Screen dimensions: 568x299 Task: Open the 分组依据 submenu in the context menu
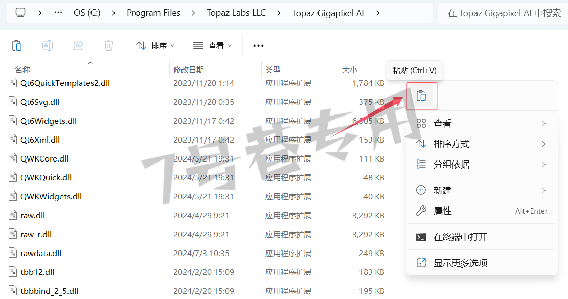(x=482, y=165)
